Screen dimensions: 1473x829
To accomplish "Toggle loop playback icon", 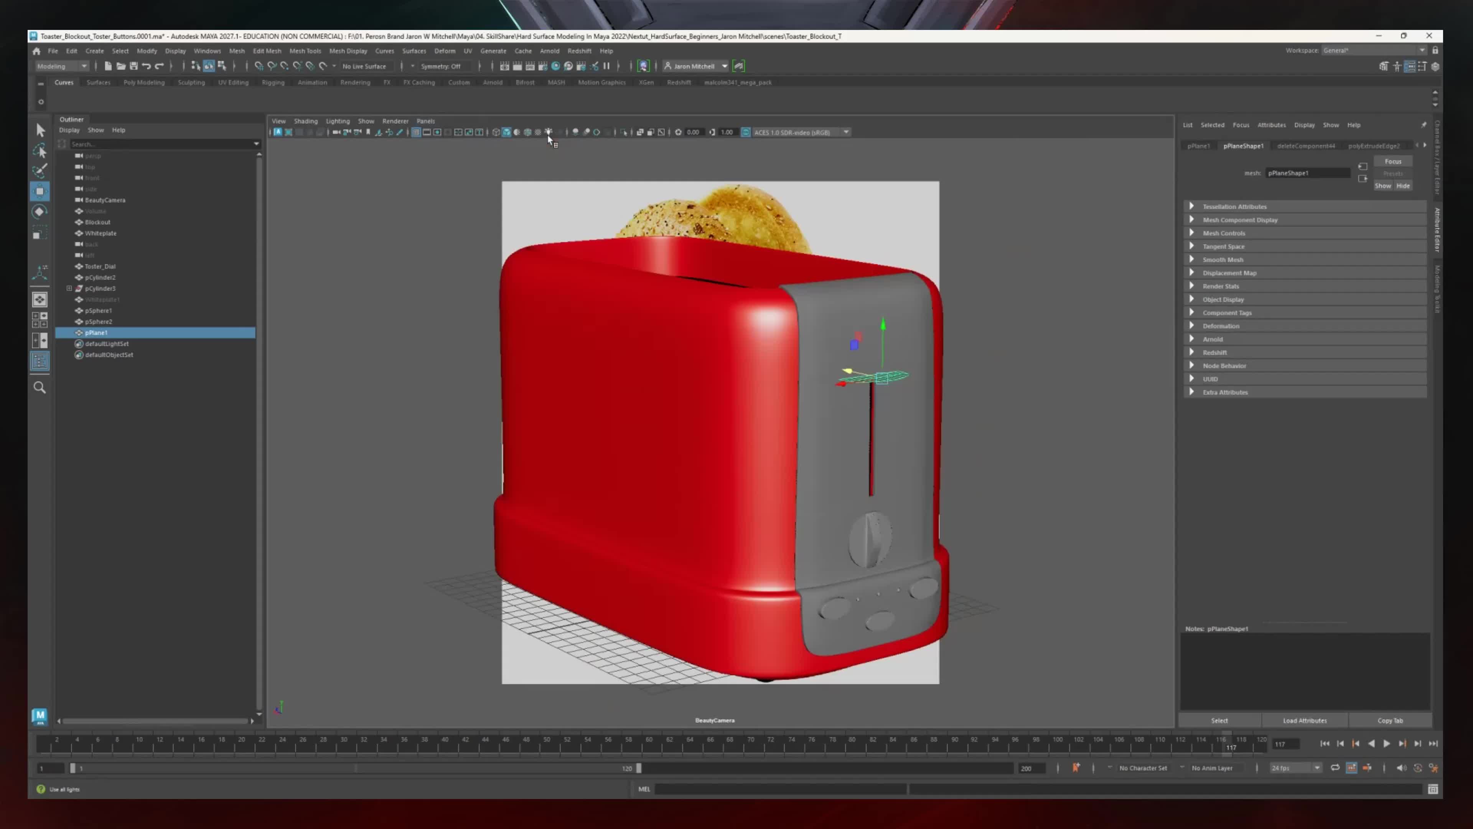I will tap(1335, 768).
